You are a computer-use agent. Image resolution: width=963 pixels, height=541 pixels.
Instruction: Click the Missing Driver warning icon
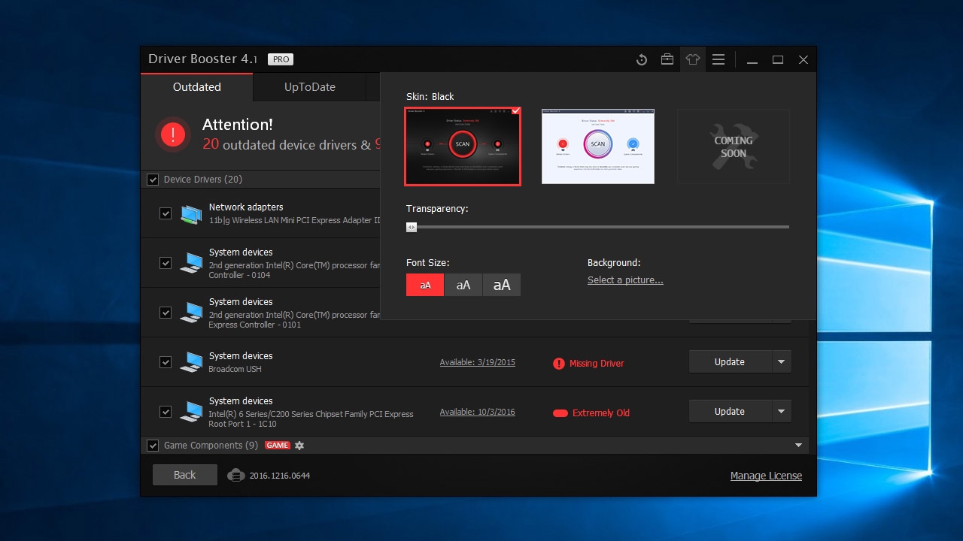coord(558,364)
